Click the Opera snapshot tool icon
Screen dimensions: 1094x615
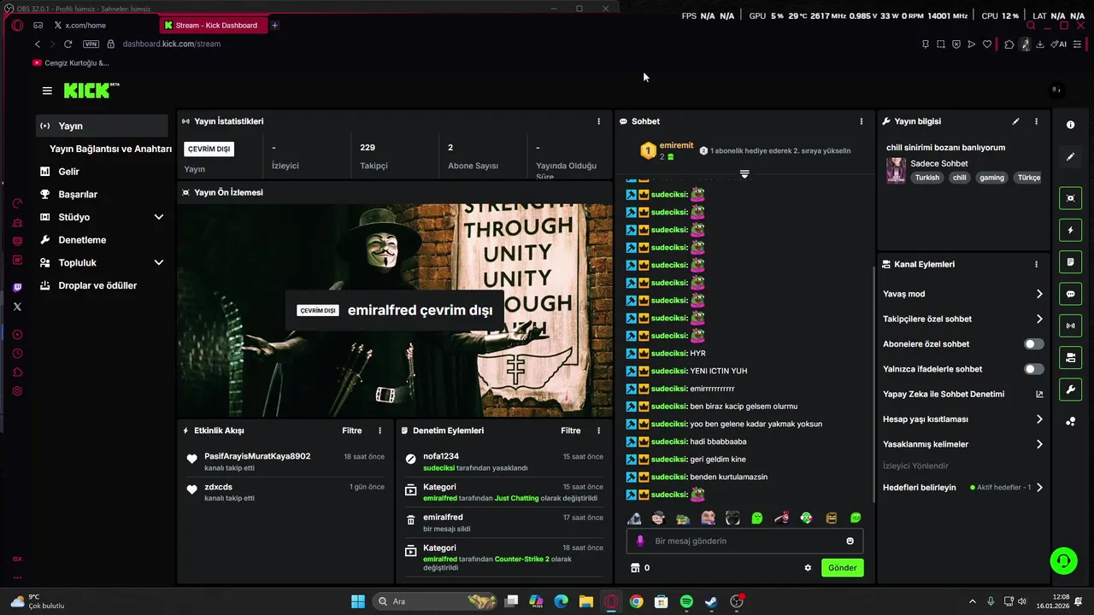pyautogui.click(x=940, y=44)
